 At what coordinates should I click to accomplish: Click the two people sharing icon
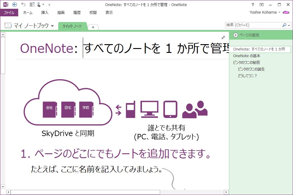tap(195, 109)
